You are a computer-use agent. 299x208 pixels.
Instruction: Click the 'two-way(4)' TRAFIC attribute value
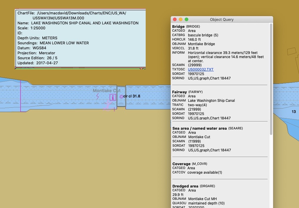tap(197, 105)
